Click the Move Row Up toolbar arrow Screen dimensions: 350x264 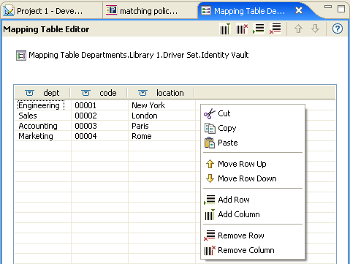(x=298, y=29)
